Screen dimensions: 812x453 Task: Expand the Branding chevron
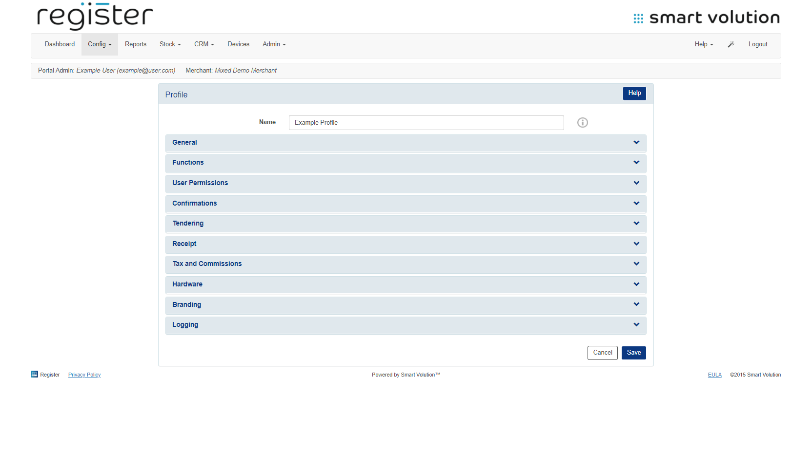[636, 304]
